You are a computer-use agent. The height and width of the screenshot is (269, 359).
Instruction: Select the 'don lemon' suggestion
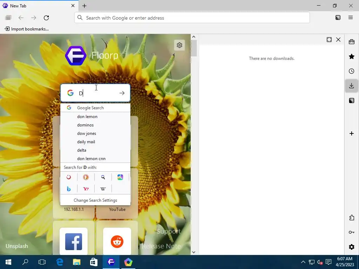pos(95,117)
